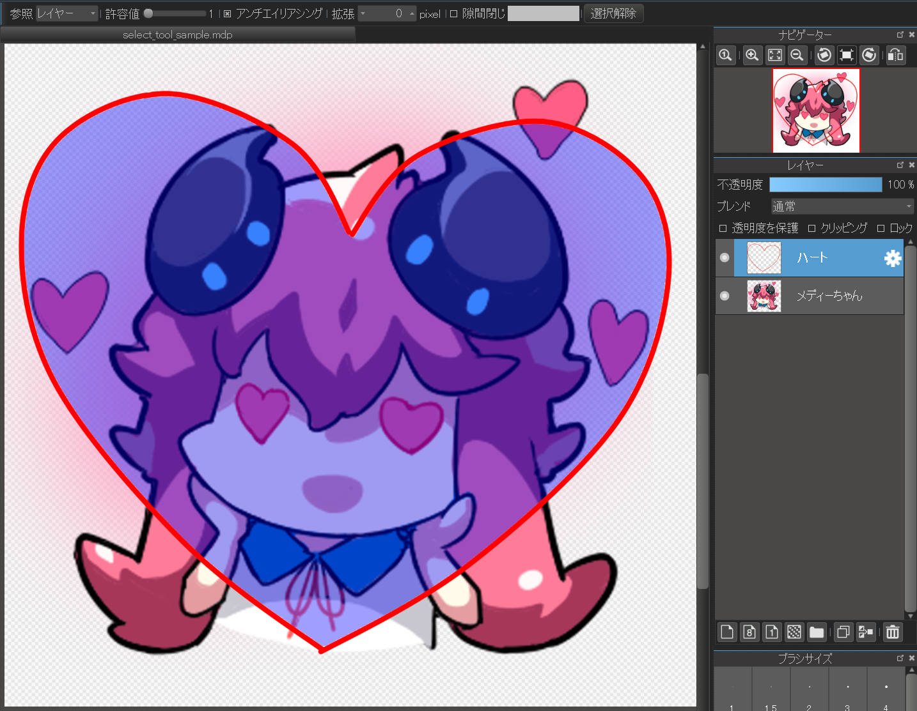Viewport: 917px width, 711px height.
Task: Choose brush size 3
Action: (x=848, y=689)
